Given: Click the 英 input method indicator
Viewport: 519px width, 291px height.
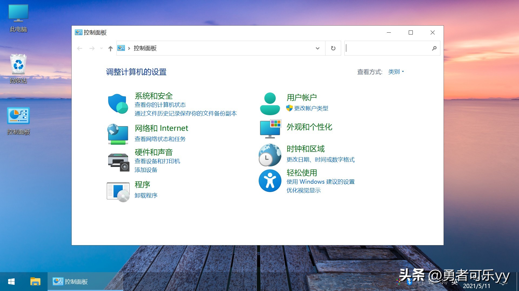Looking at the screenshot, I should pyautogui.click(x=455, y=282).
